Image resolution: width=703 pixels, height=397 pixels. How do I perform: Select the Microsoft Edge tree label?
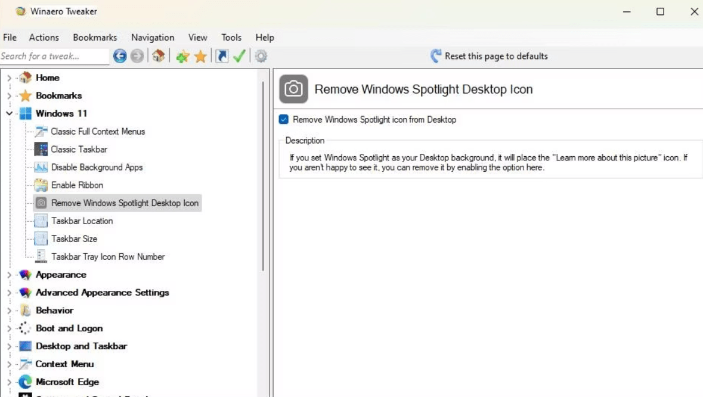[67, 382]
